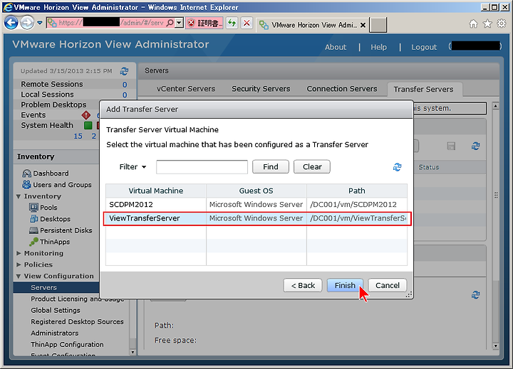Collapse the View Configuration node
Screen dimensions: 513x369
(19, 277)
